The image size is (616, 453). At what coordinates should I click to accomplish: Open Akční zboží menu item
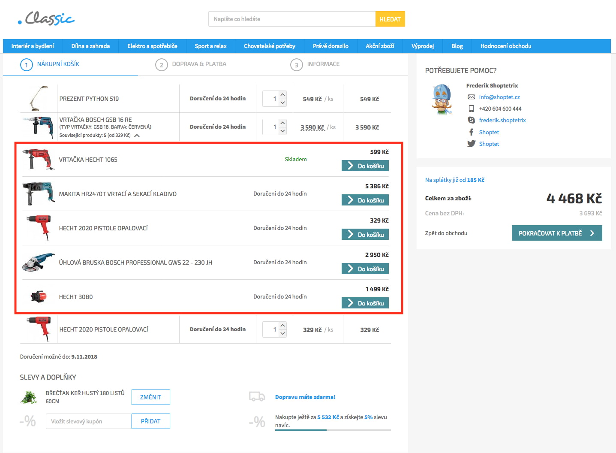coord(380,46)
